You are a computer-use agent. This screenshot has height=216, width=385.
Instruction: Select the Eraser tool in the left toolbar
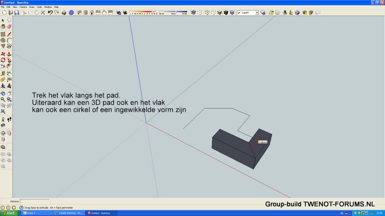[x=9, y=26]
